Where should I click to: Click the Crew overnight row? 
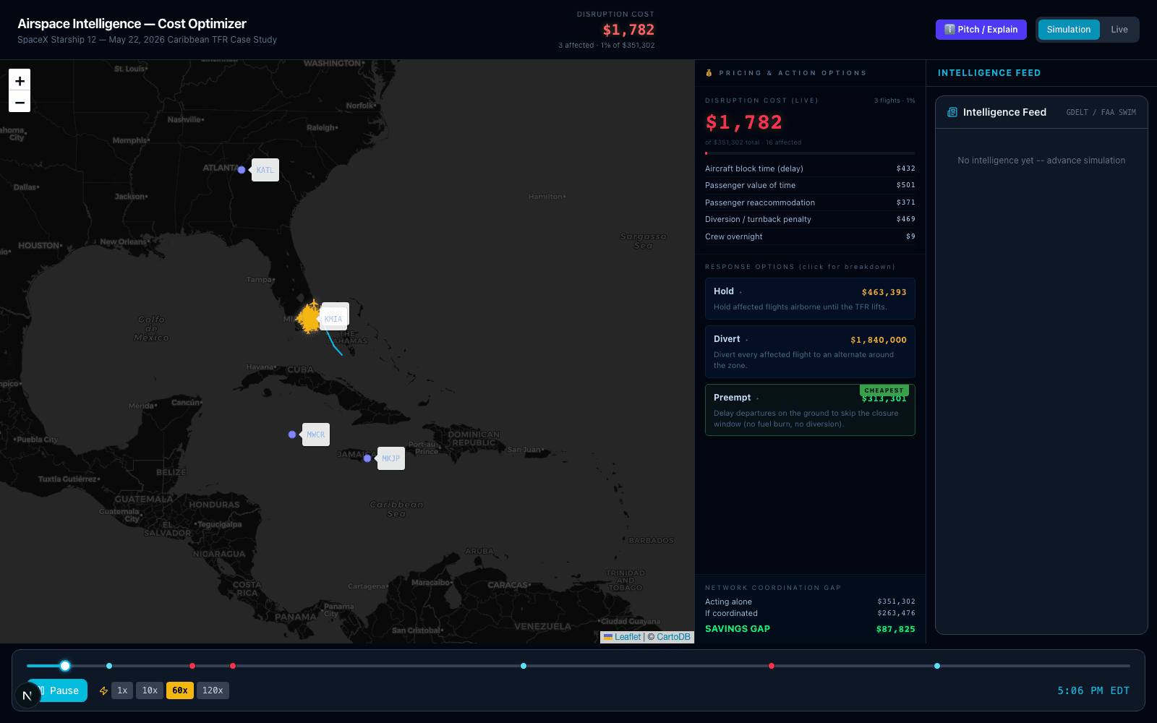pos(810,236)
